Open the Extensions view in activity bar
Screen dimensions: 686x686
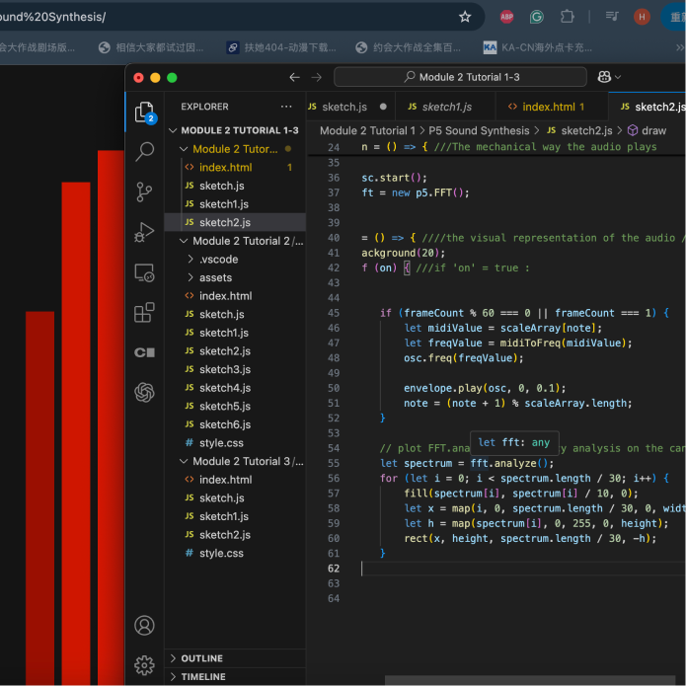pos(144,312)
